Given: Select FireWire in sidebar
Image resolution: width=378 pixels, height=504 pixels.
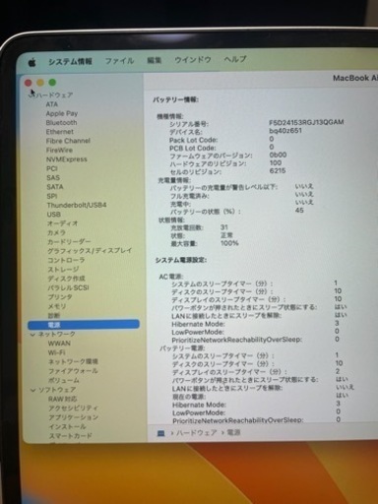Looking at the screenshot, I should point(59,151).
